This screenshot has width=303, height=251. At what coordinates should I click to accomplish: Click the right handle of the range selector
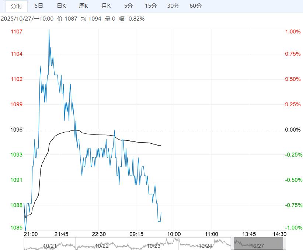coord(285,244)
